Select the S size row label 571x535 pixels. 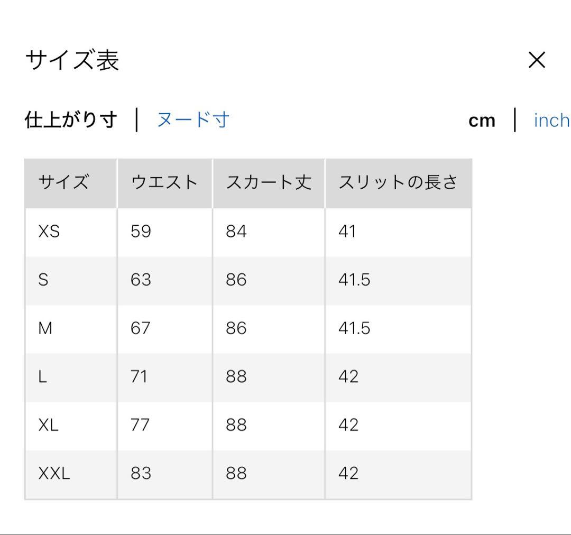[43, 280]
